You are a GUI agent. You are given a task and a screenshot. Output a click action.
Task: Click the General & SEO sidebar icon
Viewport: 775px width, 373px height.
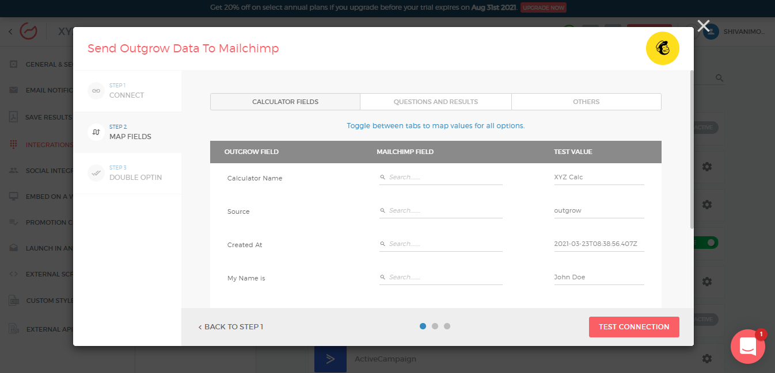pos(14,64)
